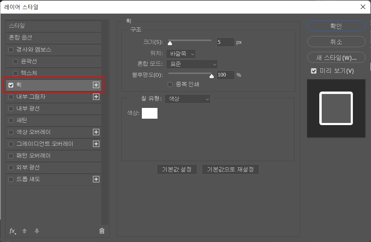The width and height of the screenshot is (371, 242).
Task: Enable the 드롭 섀도 checkbox
Action: pos(11,179)
